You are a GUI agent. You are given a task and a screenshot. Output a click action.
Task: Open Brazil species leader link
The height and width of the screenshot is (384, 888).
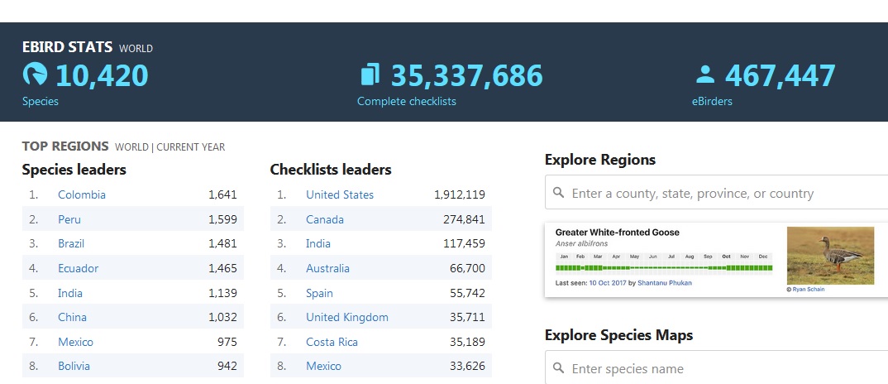(x=71, y=243)
